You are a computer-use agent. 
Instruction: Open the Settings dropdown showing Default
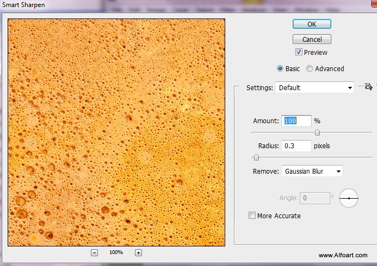pos(315,87)
